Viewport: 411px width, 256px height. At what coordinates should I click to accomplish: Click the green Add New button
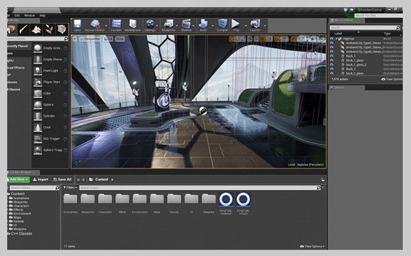pos(18,180)
